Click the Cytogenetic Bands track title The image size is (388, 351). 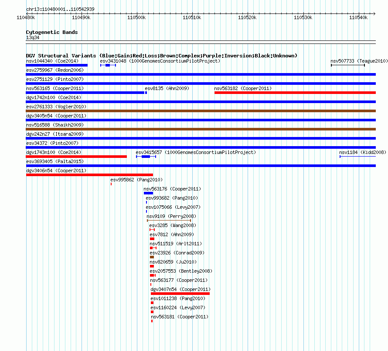tap(52, 32)
